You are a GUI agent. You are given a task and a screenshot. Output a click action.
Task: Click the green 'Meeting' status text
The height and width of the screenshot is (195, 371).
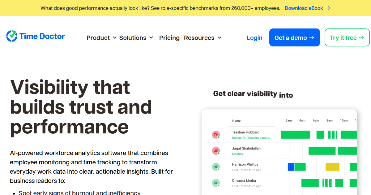click(238, 154)
